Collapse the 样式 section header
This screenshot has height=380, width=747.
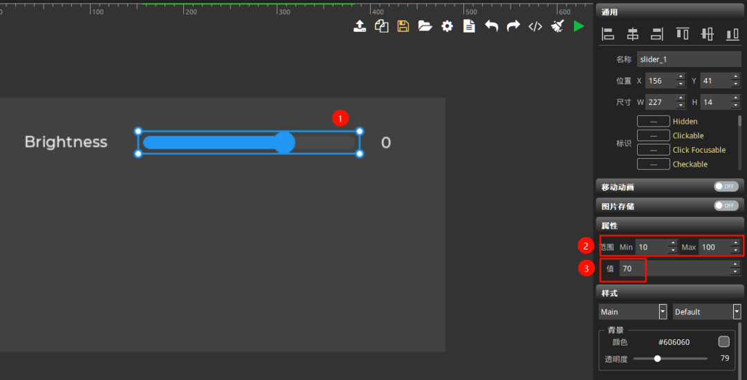pos(671,292)
